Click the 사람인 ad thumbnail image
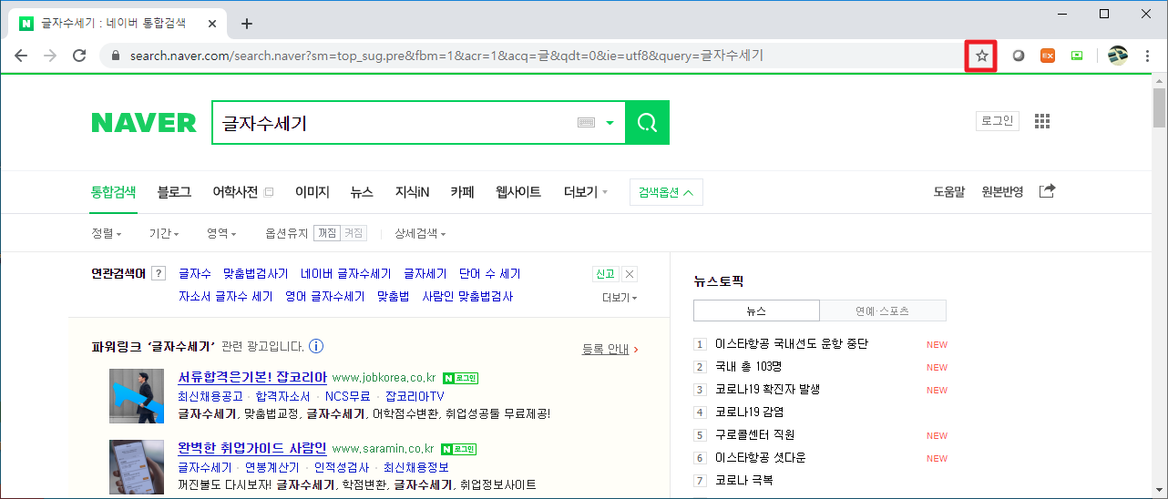 [137, 467]
